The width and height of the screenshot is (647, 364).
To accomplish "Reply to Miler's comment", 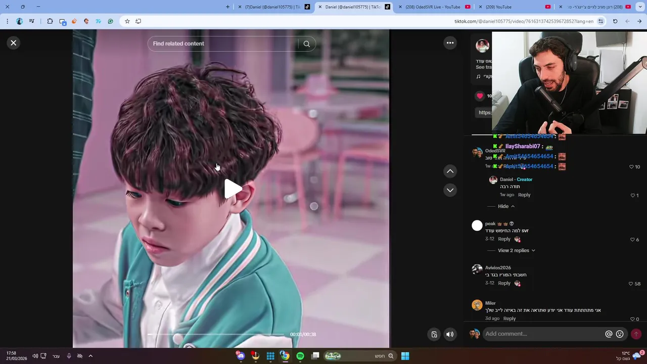I will [510, 318].
